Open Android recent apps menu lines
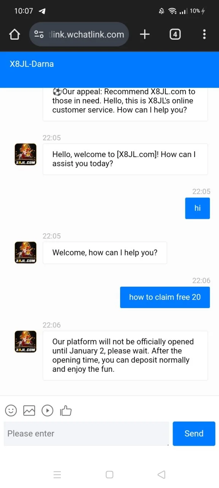 point(57,475)
